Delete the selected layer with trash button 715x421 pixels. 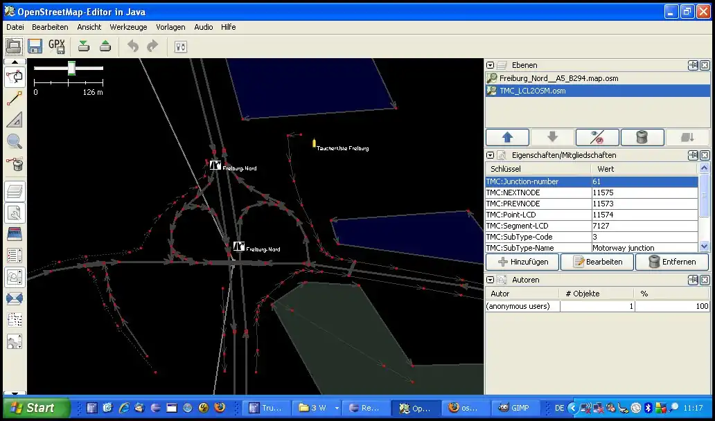click(x=642, y=137)
